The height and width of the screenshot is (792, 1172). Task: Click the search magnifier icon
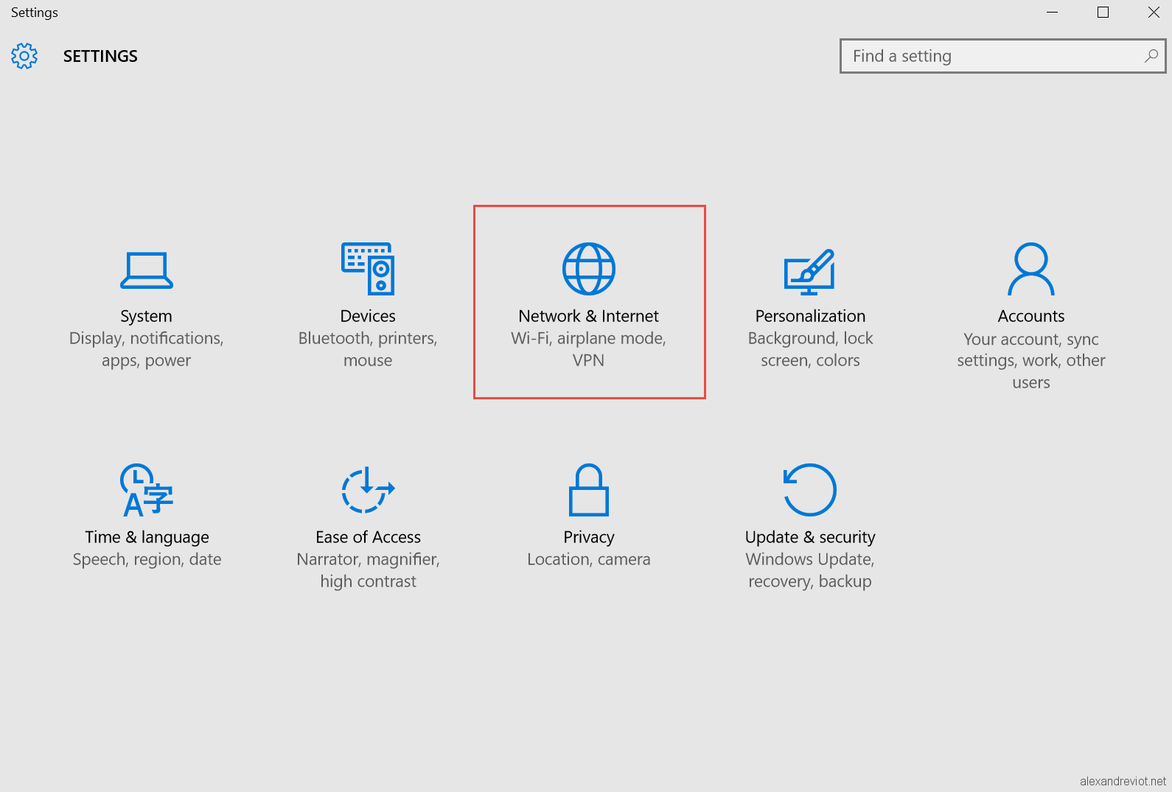[x=1151, y=56]
